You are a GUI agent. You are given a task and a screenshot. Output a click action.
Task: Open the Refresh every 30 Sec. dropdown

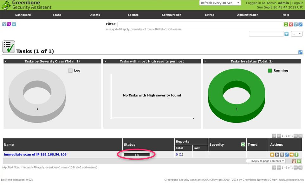tap(220, 3)
